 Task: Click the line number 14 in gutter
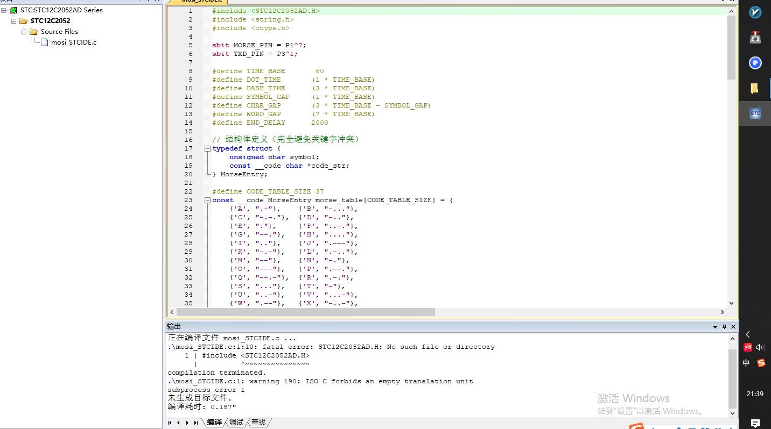tap(188, 123)
